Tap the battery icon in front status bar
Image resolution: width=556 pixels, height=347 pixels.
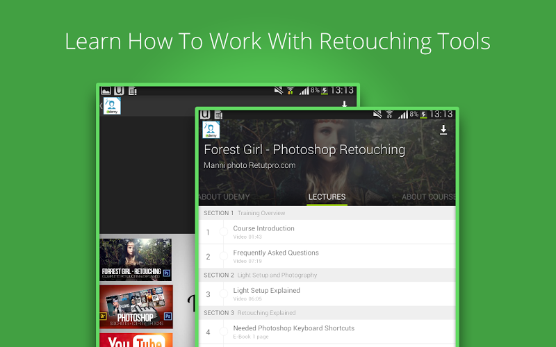(423, 114)
